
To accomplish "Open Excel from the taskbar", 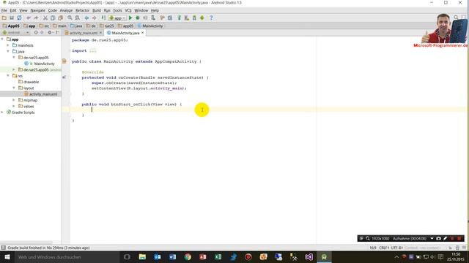I will click(x=218, y=256).
